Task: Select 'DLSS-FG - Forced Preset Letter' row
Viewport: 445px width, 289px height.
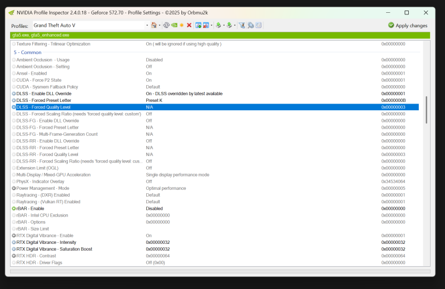Action: click(215, 128)
